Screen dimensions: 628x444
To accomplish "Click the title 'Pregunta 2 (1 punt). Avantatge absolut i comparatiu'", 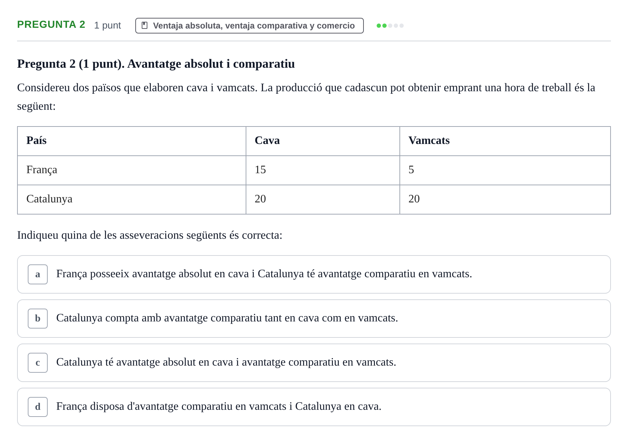I will coord(156,64).
